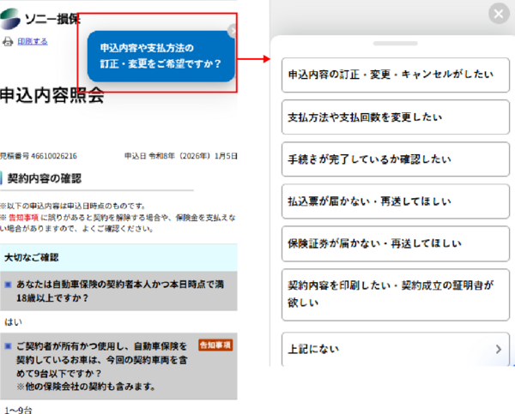Click the blue 申込内容や支払方法の訂正・変更 chat bubble
This screenshot has height=414, width=515.
pyautogui.click(x=161, y=56)
